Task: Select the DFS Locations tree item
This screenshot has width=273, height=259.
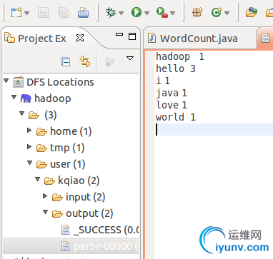Action: point(54,82)
